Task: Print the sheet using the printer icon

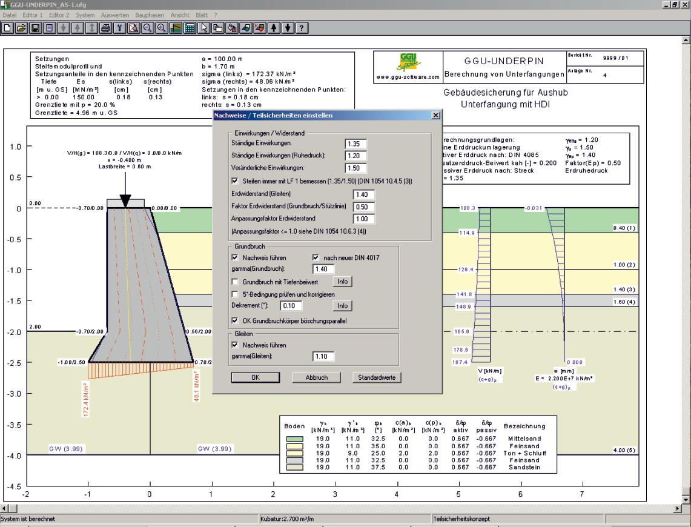Action: click(x=106, y=28)
